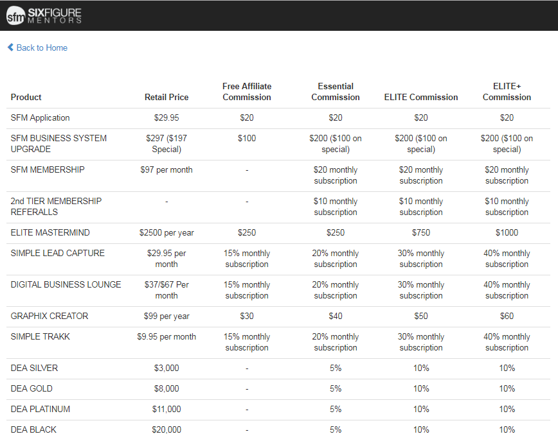Select the ELITE+ Commission header
The height and width of the screenshot is (441, 558).
coord(507,92)
